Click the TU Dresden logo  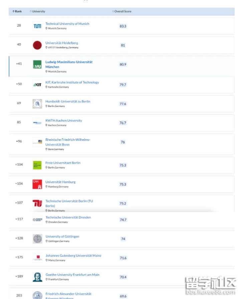(37, 220)
